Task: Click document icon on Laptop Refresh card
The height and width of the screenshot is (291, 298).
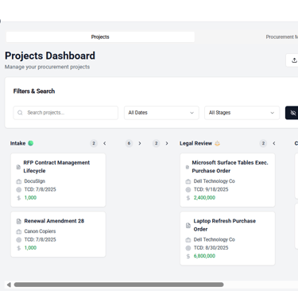Action: (188, 225)
